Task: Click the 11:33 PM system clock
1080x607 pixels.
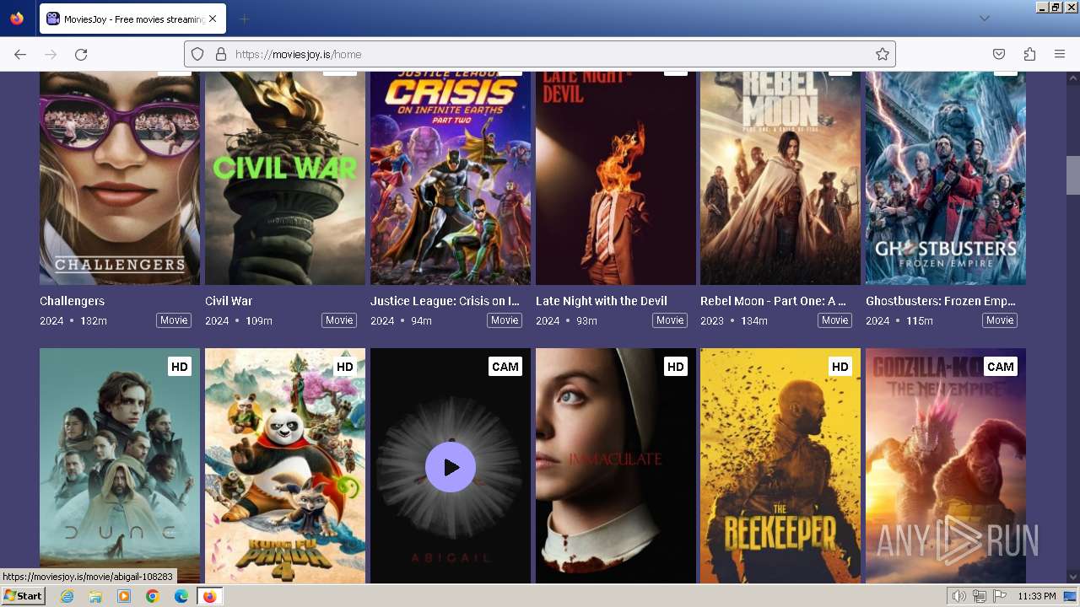Action: click(x=1036, y=596)
